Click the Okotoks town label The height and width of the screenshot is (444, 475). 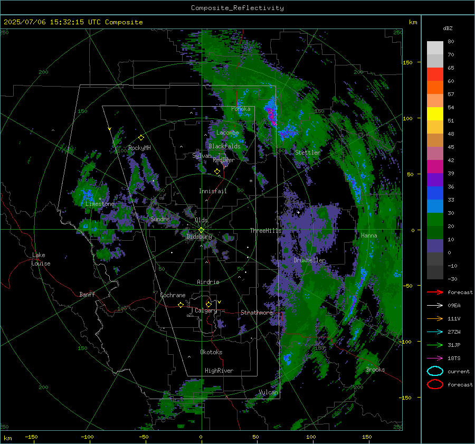tap(211, 352)
